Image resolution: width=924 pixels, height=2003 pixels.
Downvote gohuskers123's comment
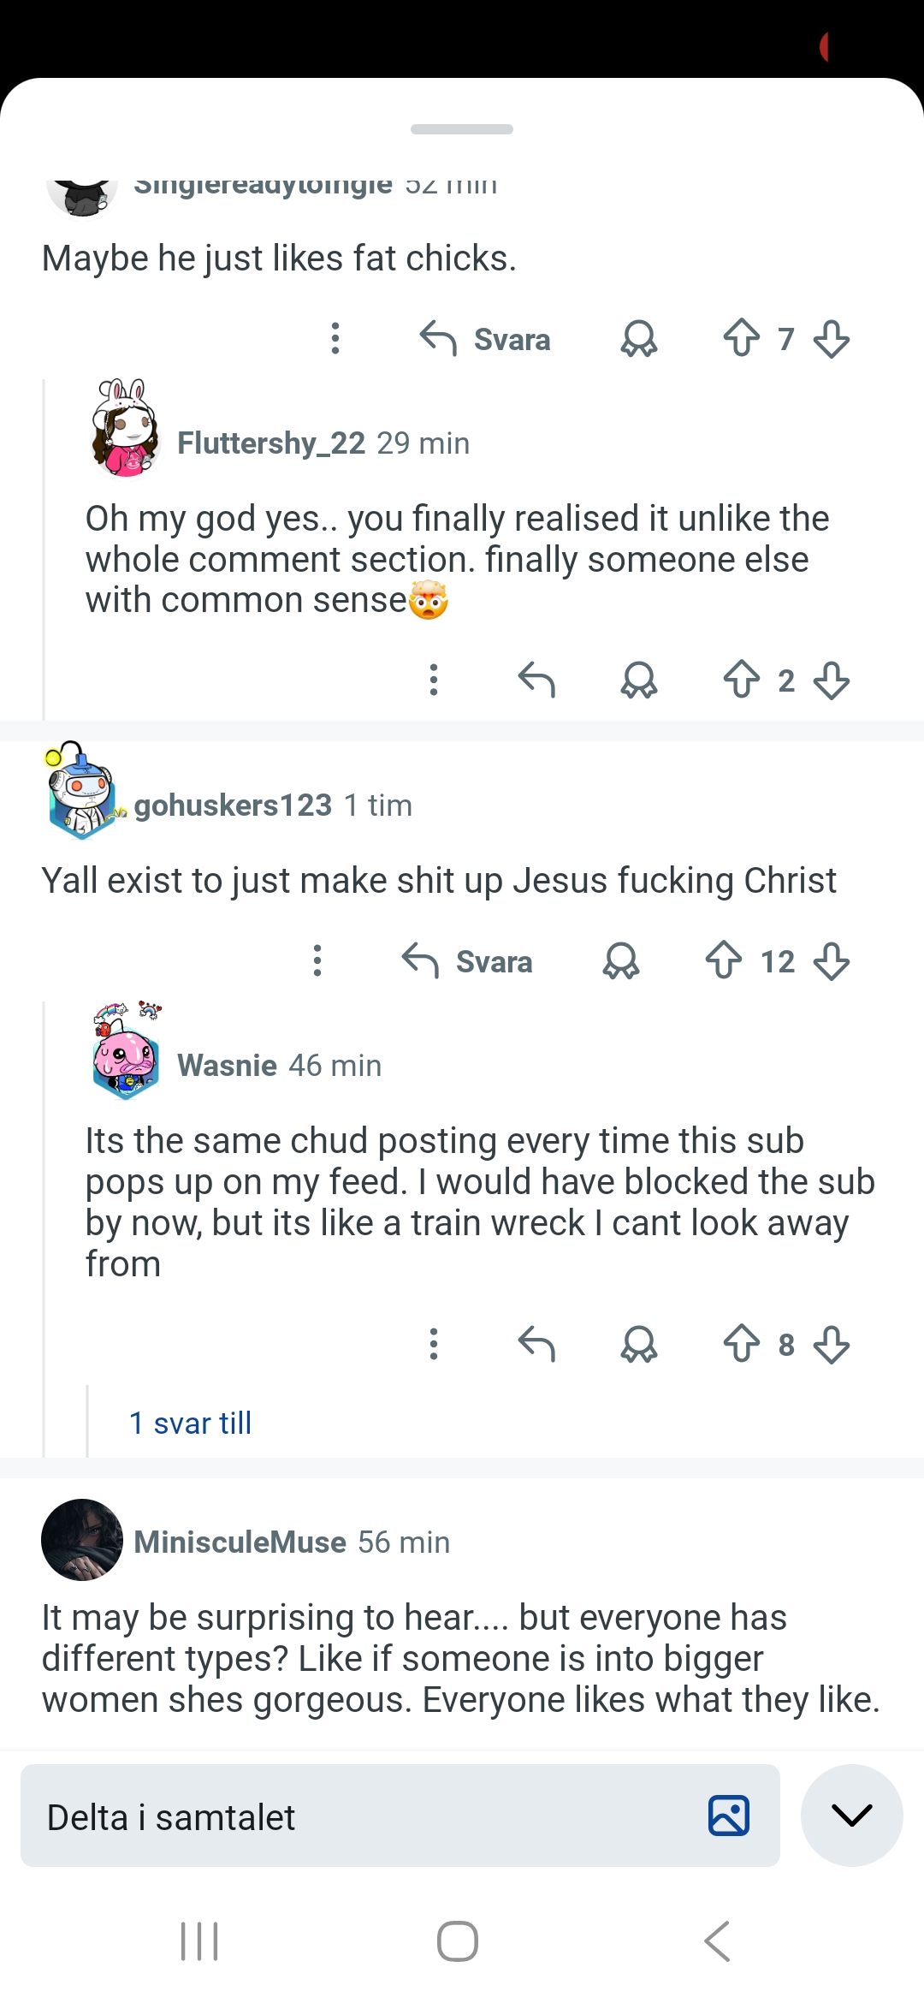click(x=832, y=961)
